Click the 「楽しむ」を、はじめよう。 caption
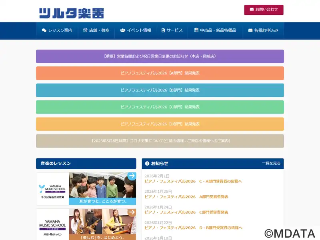This screenshot has width=320, height=240. [x=102, y=237]
